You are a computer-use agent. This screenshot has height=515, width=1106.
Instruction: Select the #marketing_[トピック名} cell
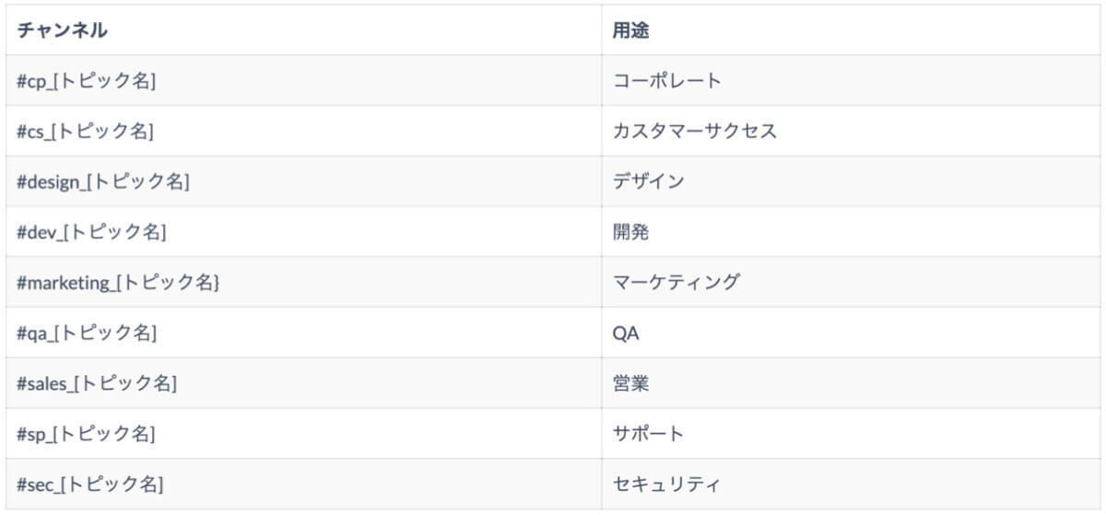pos(304,282)
